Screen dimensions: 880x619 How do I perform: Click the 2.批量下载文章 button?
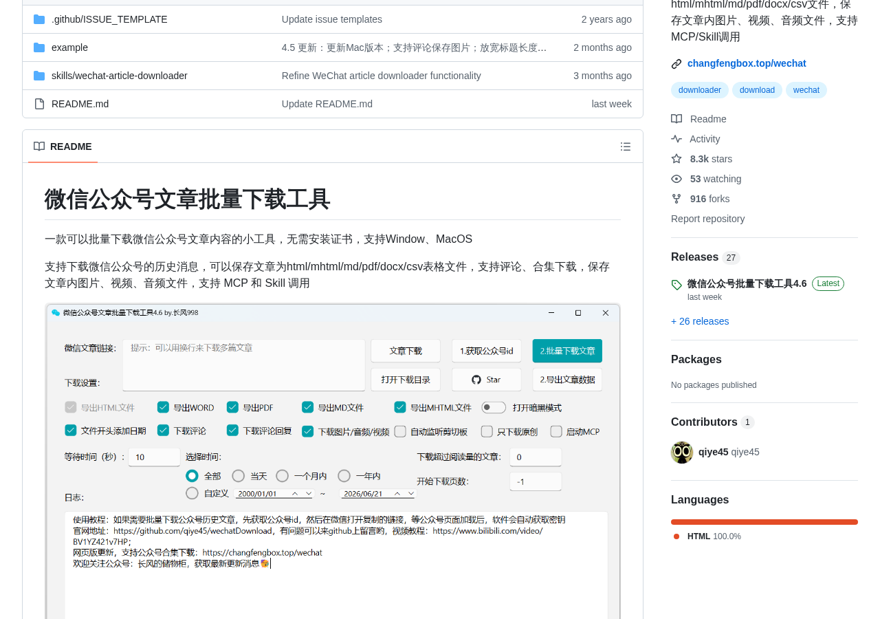[567, 351]
